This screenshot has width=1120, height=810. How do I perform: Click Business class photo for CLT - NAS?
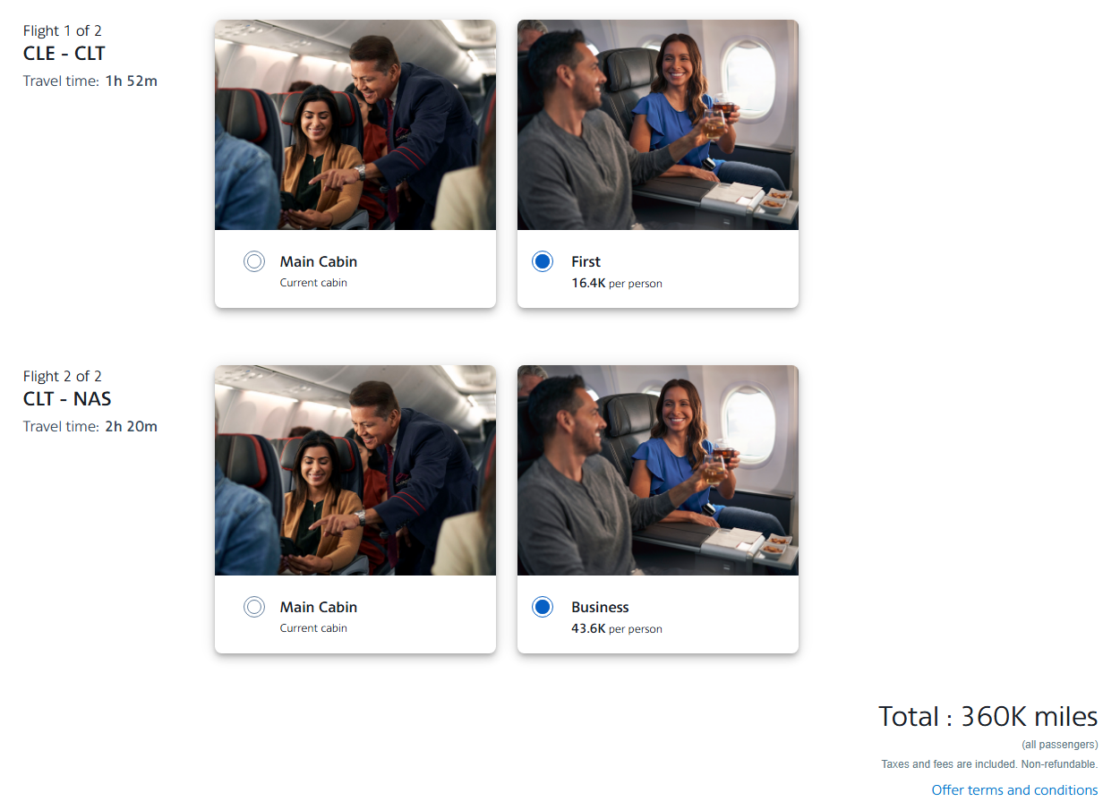coord(658,471)
